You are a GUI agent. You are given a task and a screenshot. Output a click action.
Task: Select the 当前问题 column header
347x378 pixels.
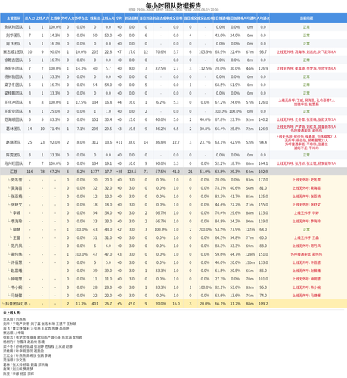(306, 18)
